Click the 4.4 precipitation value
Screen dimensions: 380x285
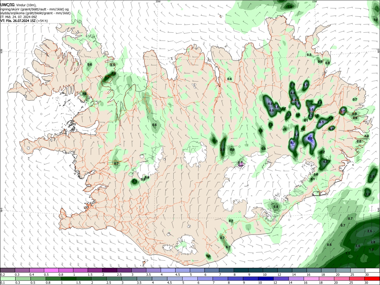pyautogui.click(x=292, y=93)
